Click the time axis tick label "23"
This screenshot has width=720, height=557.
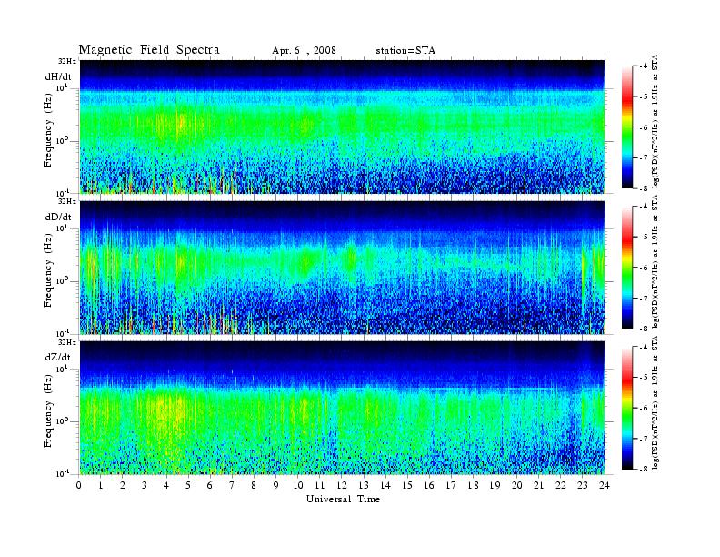[582, 485]
